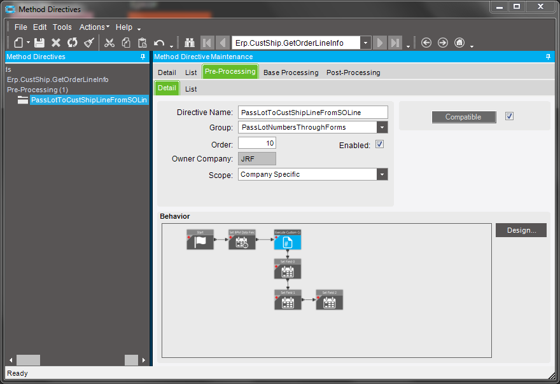The height and width of the screenshot is (384, 560).
Task: Switch to the top-level Detail tab
Action: point(167,72)
